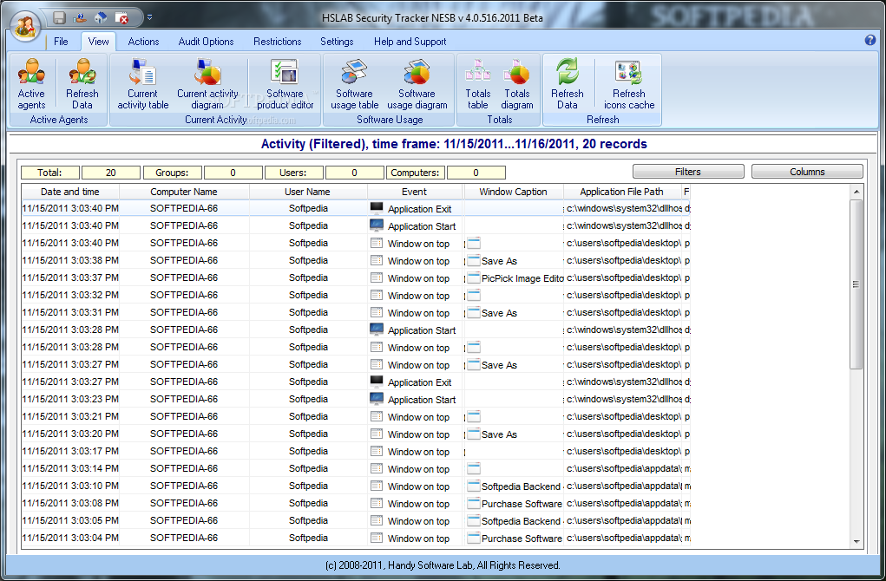Click Refresh Data in Refresh group
The width and height of the screenshot is (886, 581).
pyautogui.click(x=567, y=83)
